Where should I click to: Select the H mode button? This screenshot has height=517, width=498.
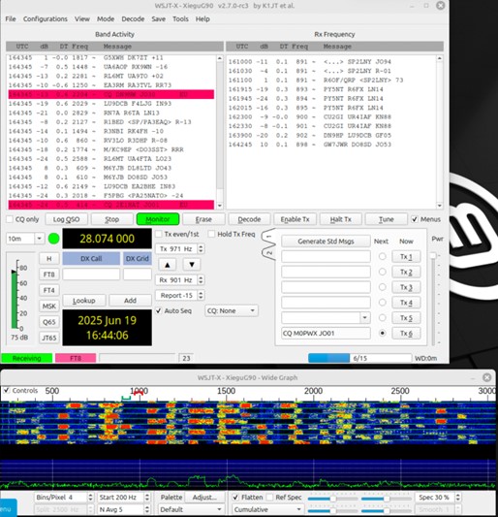pyautogui.click(x=49, y=258)
